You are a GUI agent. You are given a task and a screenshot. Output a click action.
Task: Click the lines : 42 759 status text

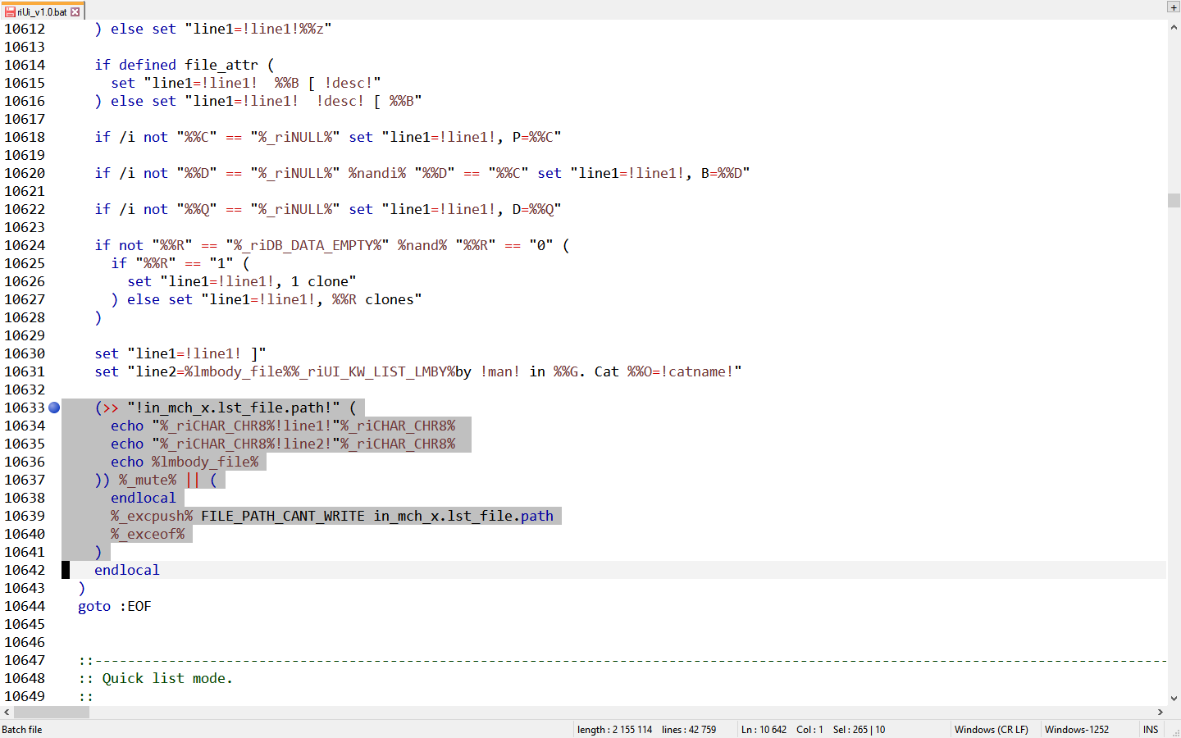(x=689, y=729)
